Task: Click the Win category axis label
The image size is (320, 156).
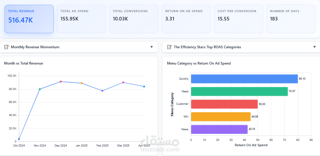Action: coord(186,117)
